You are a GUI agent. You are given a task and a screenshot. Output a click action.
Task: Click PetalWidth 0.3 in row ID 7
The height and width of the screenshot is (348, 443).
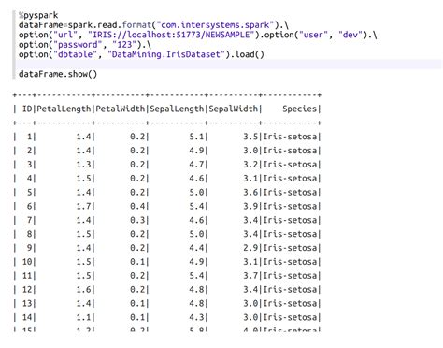(137, 220)
